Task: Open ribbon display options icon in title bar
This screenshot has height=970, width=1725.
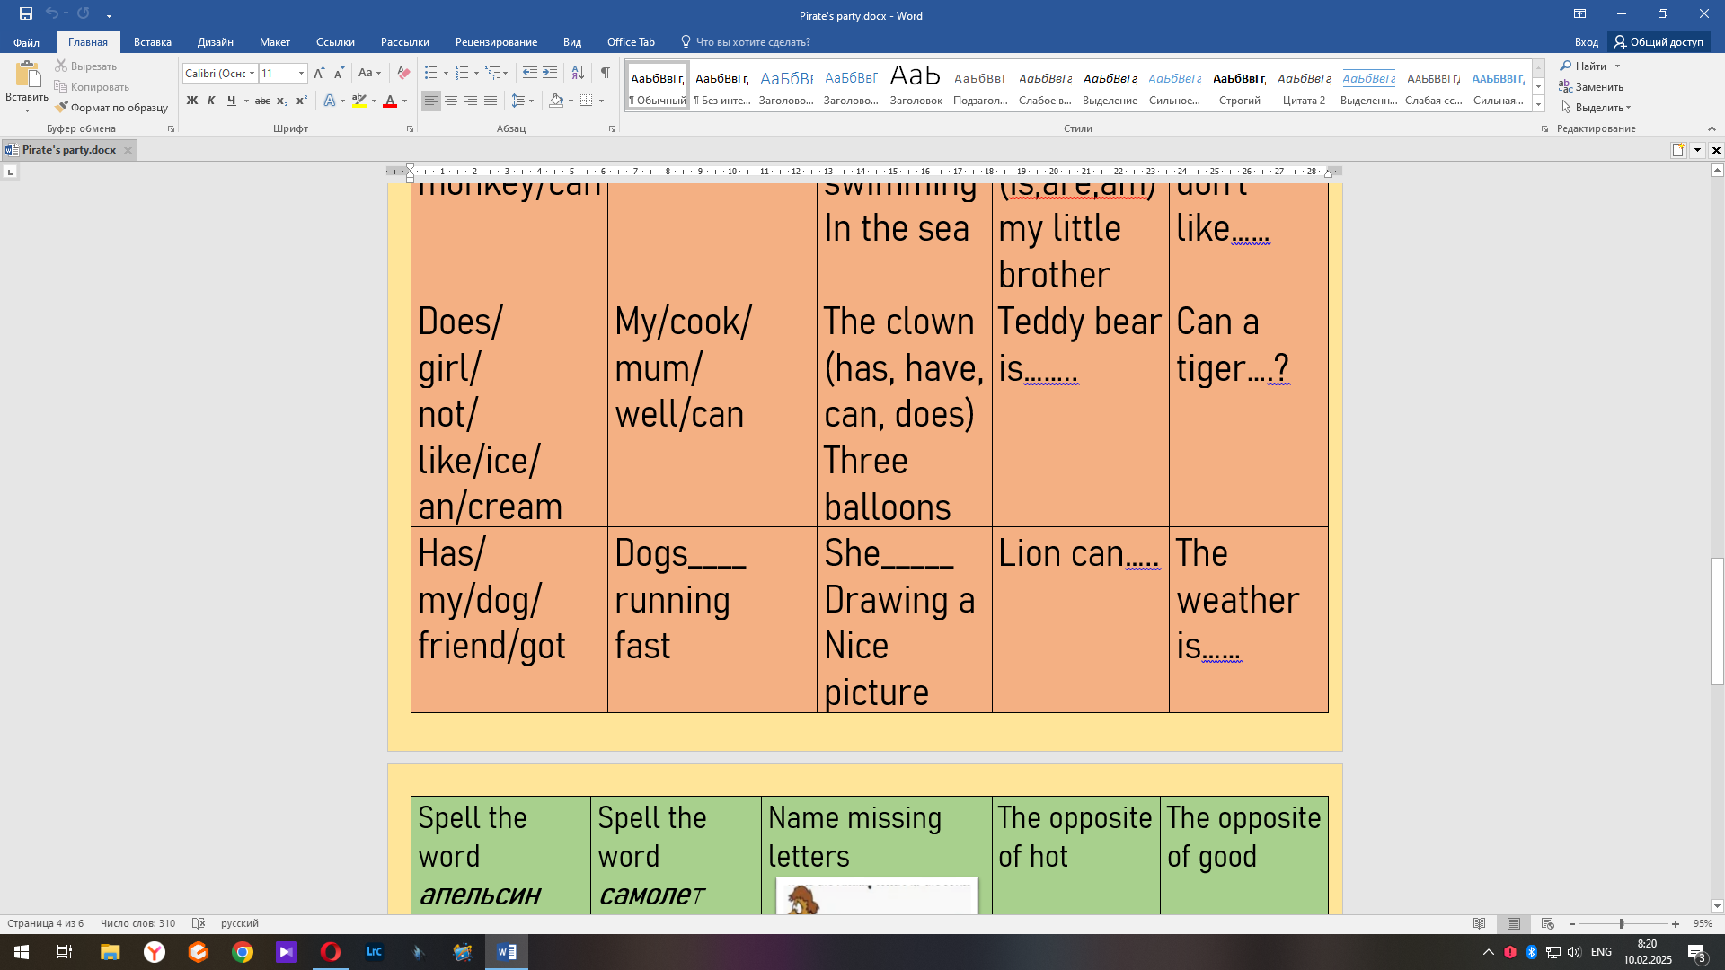Action: [1579, 13]
